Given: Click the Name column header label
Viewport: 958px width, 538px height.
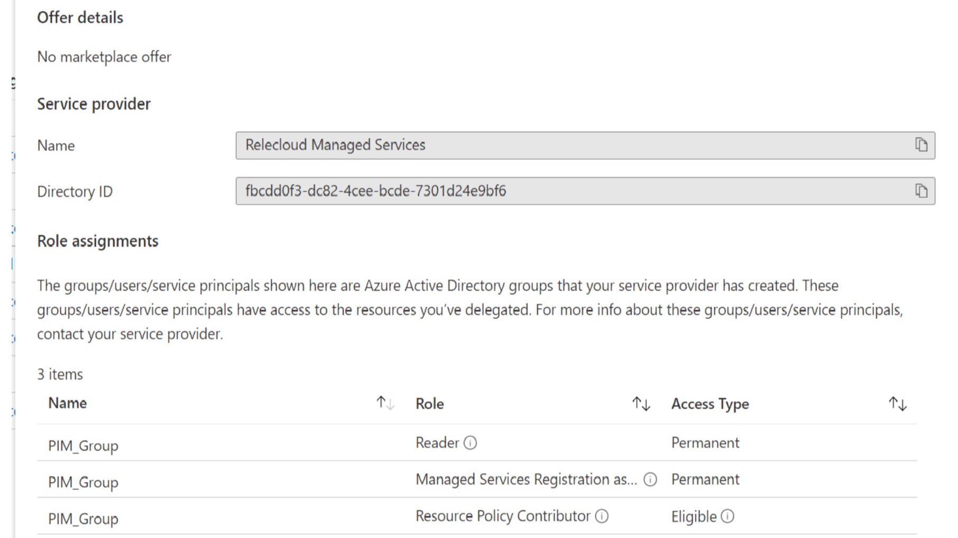Looking at the screenshot, I should coord(68,403).
